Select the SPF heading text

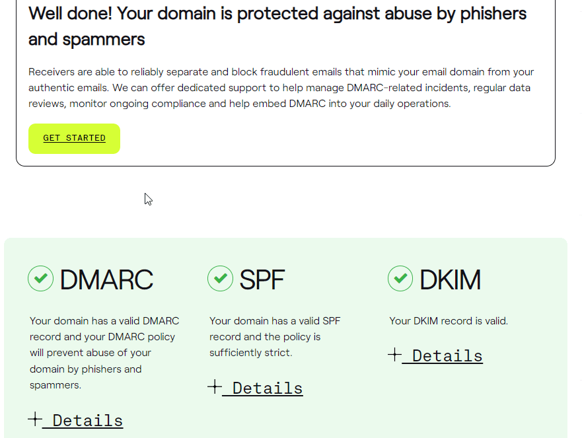[x=262, y=279]
